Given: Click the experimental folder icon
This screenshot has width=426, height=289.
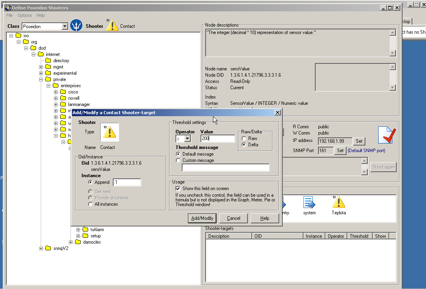Looking at the screenshot, I should click(x=49, y=73).
